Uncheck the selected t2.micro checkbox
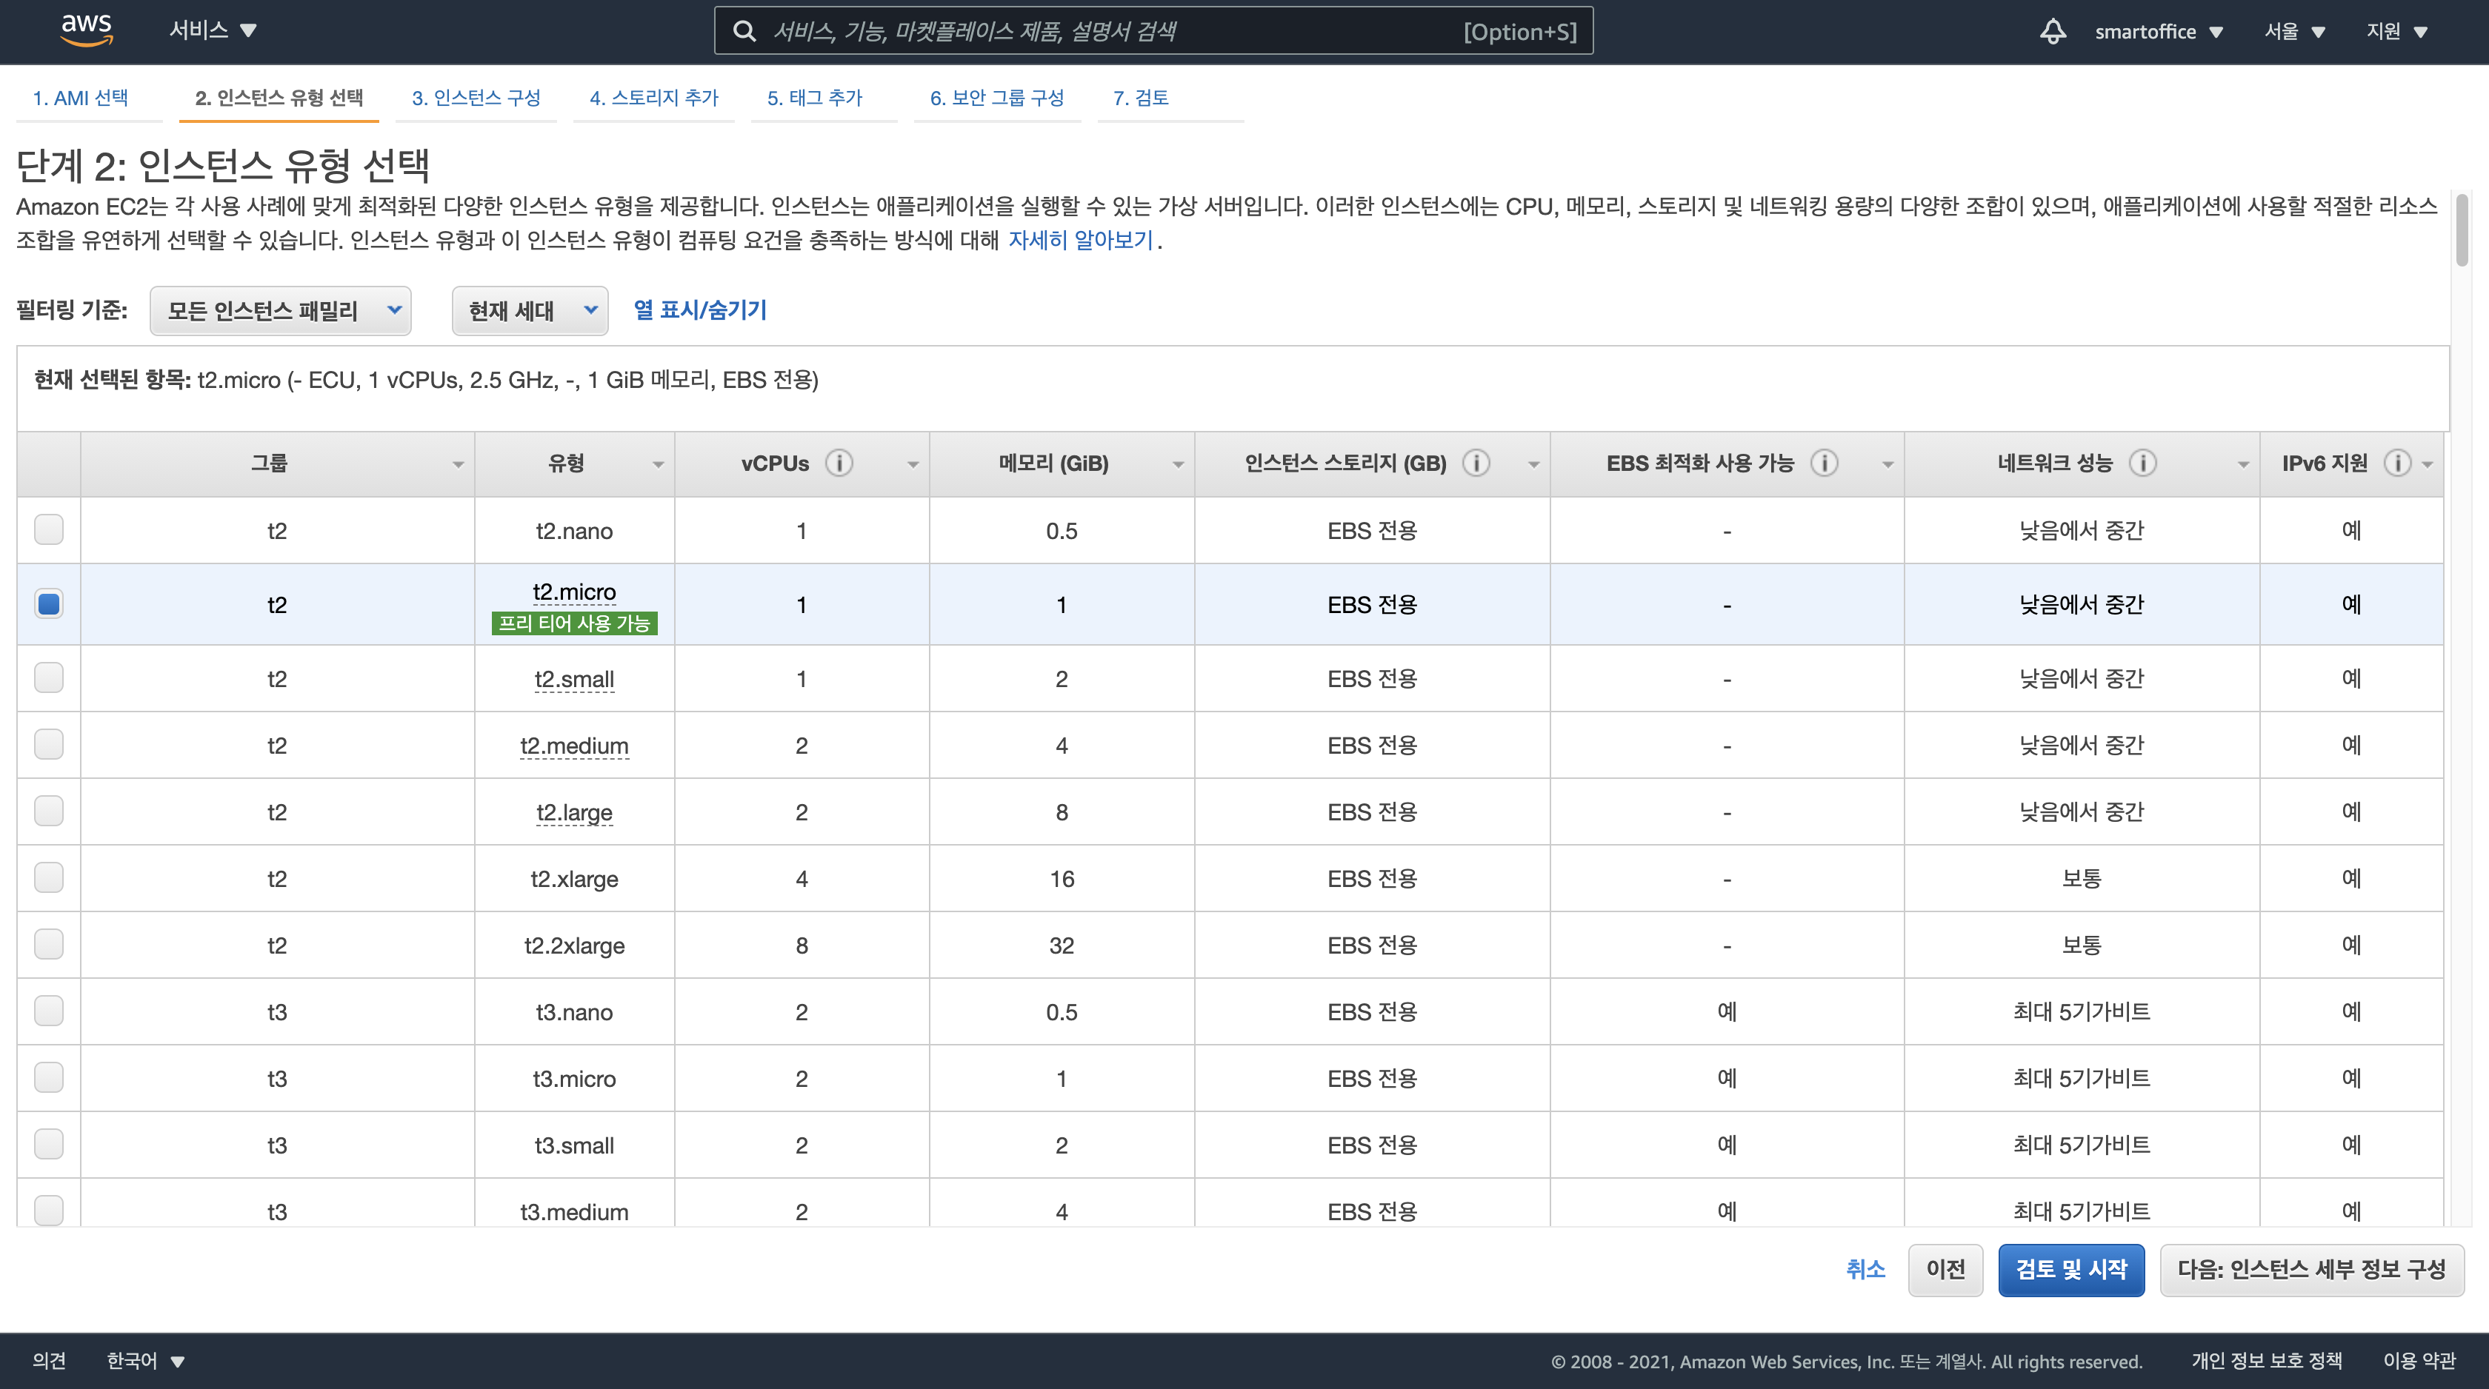The image size is (2489, 1389). [48, 603]
